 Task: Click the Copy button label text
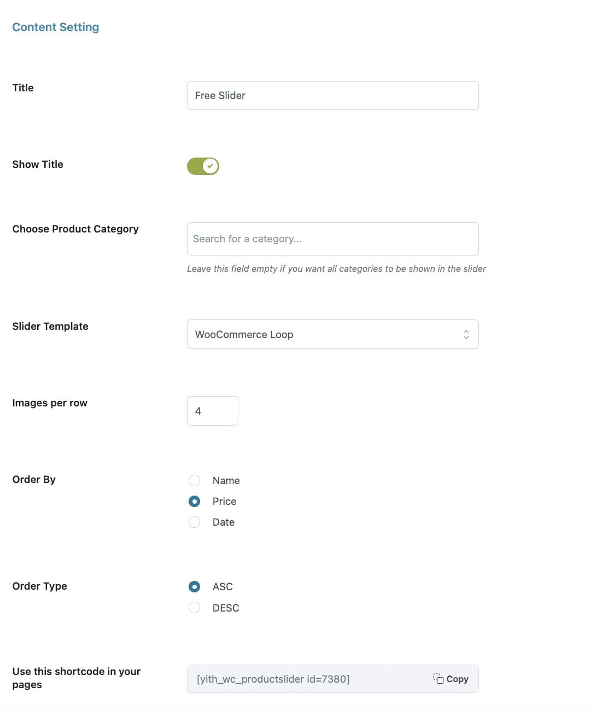tap(458, 679)
